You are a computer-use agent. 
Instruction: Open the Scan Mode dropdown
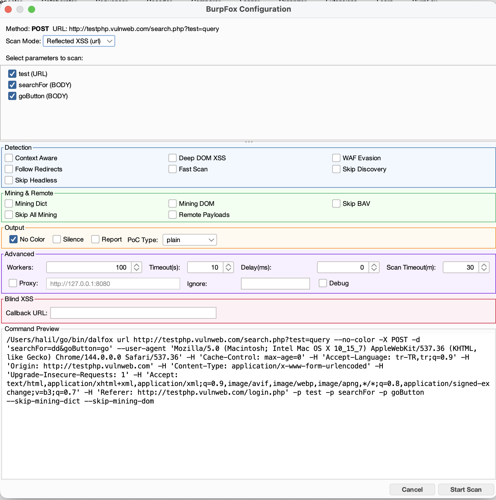(79, 41)
